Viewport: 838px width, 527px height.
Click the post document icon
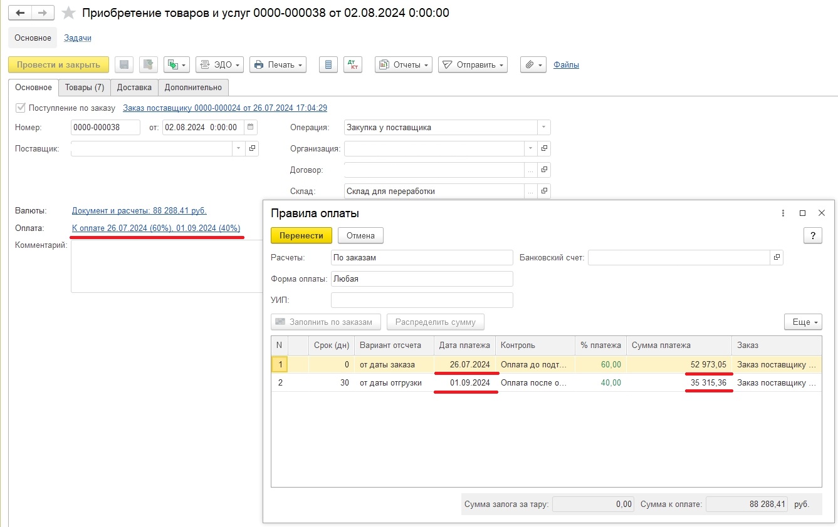148,64
